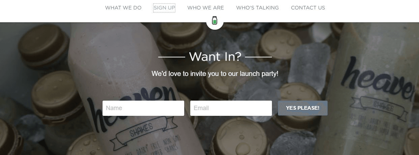Click the green jar logo icon
The height and width of the screenshot is (155, 419).
(215, 21)
